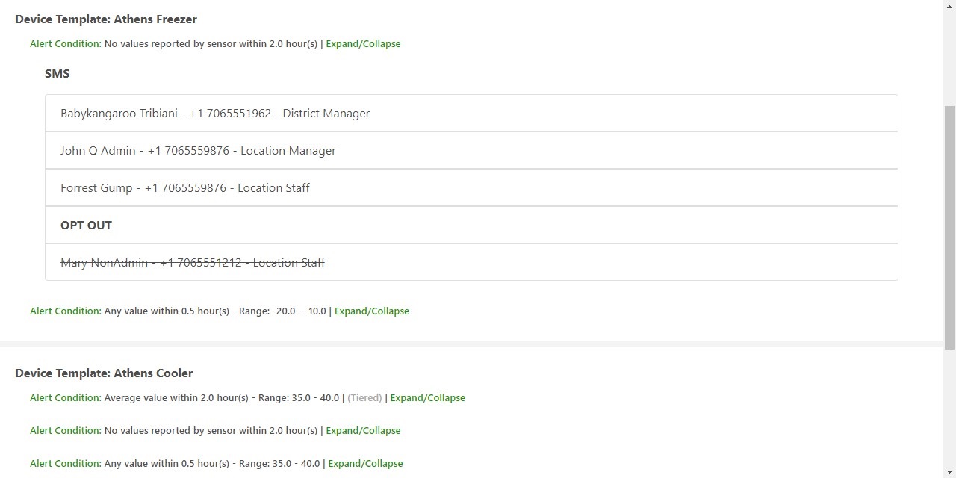Viewport: 956px width, 478px height.
Task: Open the tiered Alert Condition link
Action: click(65, 397)
